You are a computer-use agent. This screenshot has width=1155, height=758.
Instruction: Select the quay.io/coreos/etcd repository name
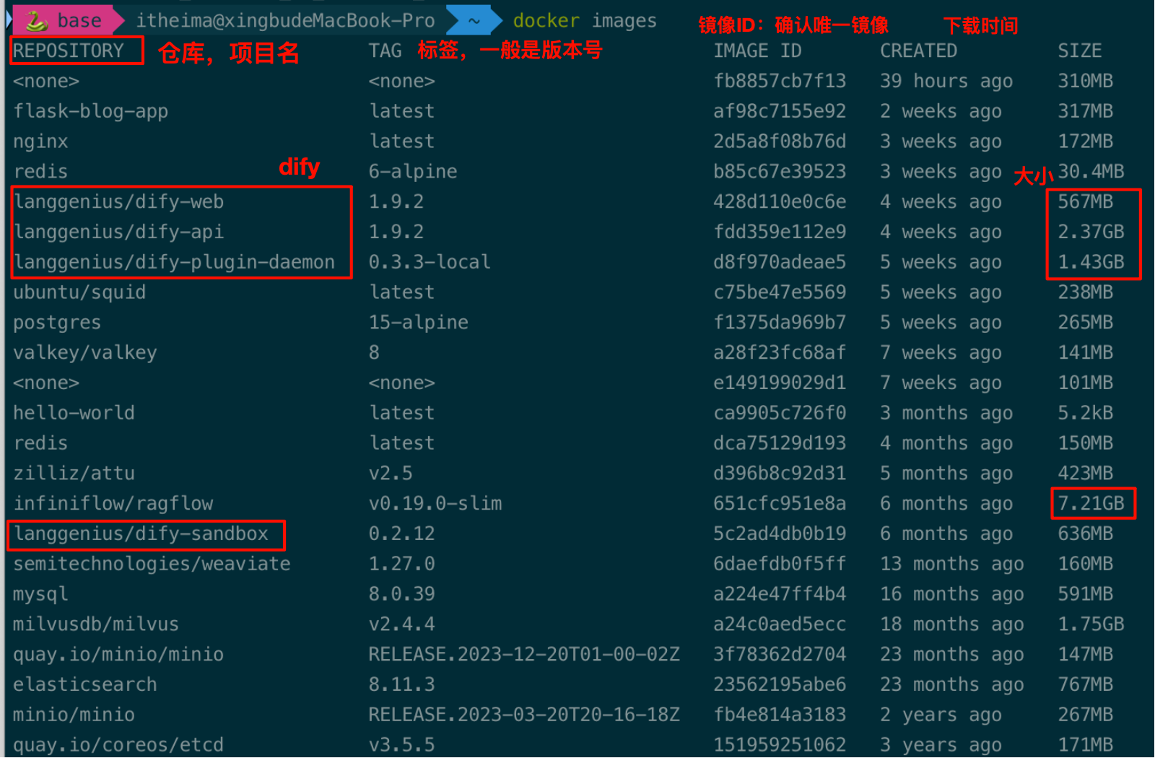[x=118, y=744]
